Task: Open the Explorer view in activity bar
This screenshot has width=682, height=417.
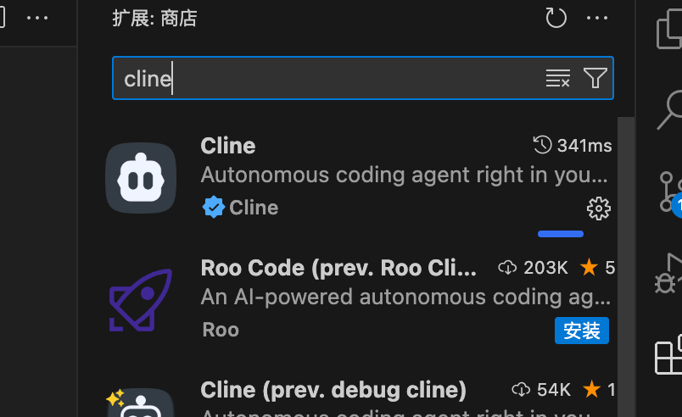Action: coord(669,29)
